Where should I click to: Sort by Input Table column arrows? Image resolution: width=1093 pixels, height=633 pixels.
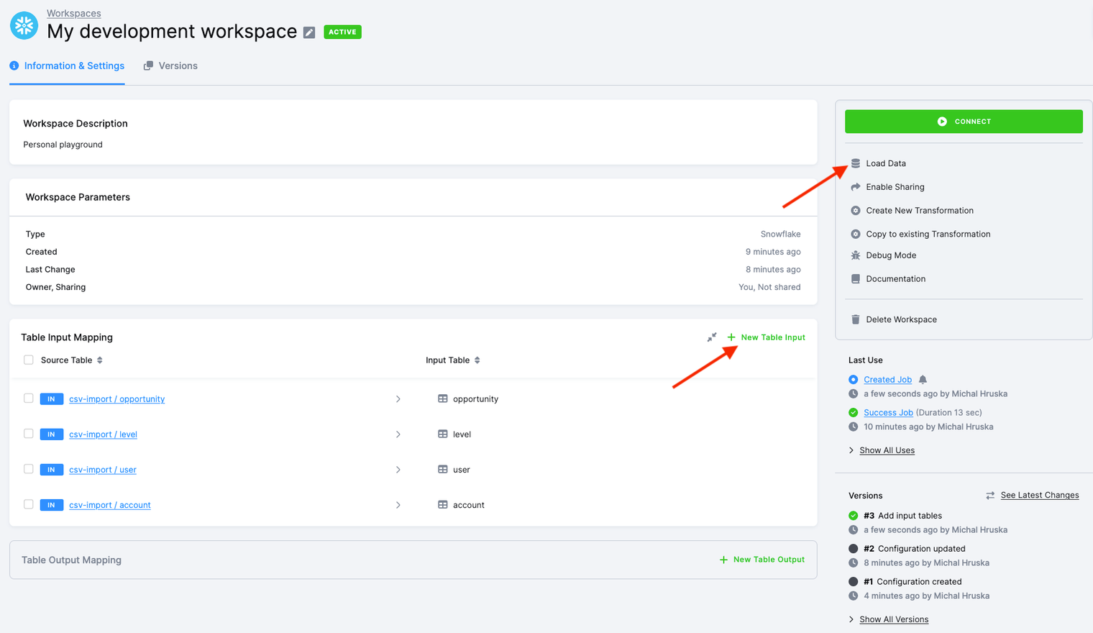pyautogui.click(x=477, y=360)
